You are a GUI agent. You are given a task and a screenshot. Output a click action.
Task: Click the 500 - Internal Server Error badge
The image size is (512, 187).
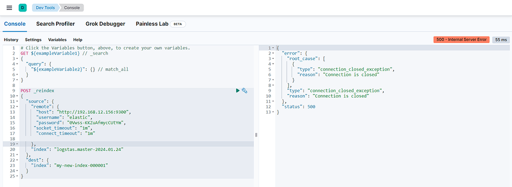point(461,39)
